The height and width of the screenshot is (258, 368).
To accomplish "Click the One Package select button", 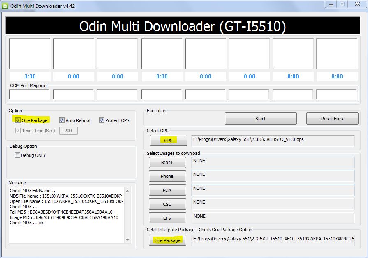I will point(167,240).
